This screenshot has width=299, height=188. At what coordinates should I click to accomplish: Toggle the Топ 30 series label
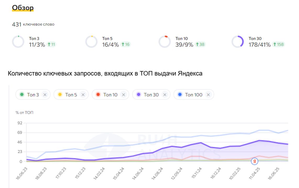(x=151, y=95)
